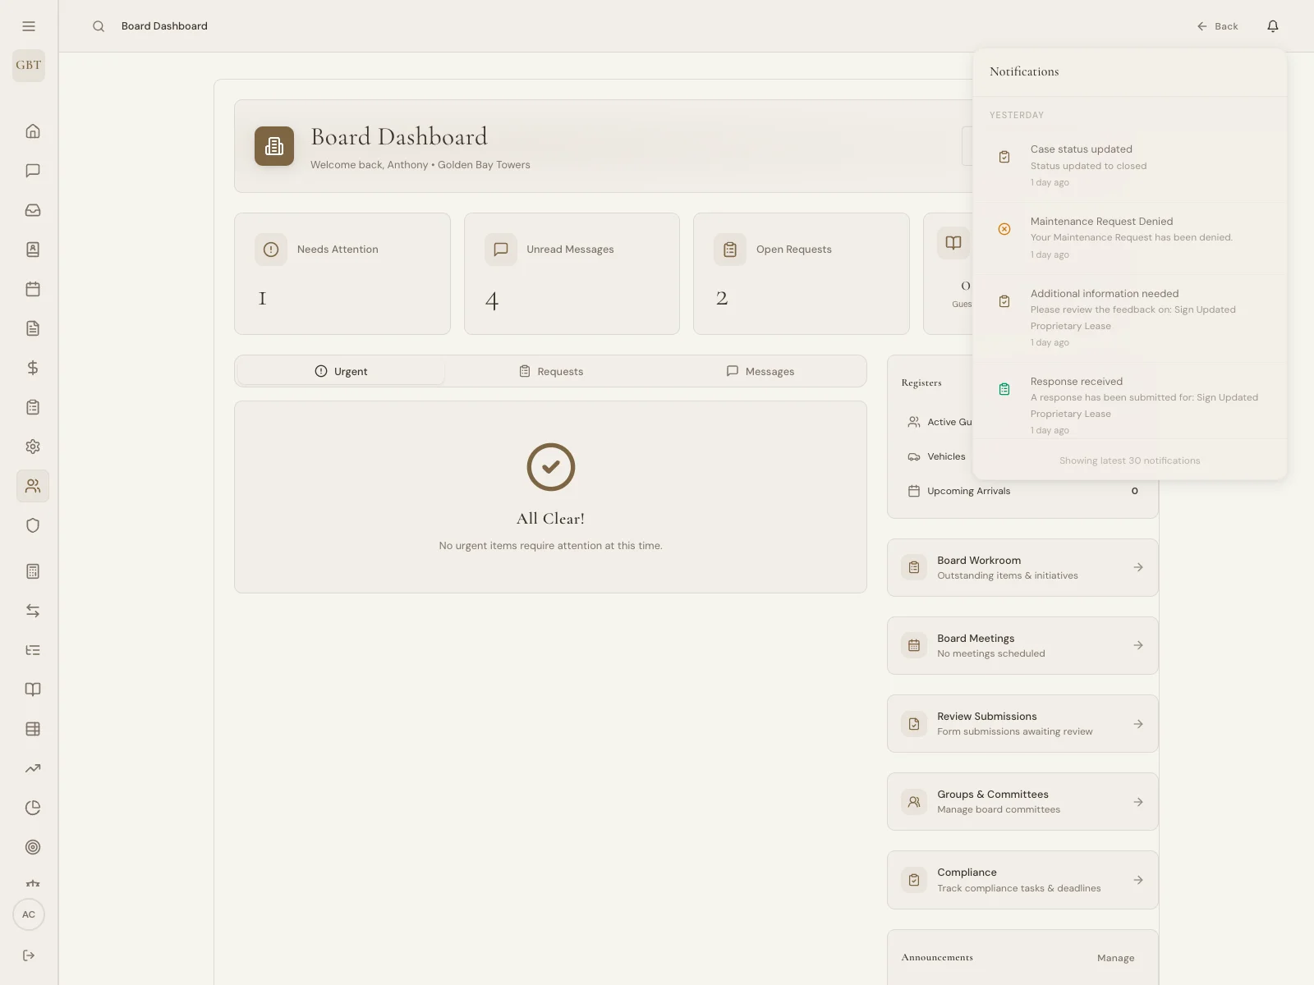The width and height of the screenshot is (1314, 985).
Task: Open Manage link for Announcements
Action: coord(1115,957)
